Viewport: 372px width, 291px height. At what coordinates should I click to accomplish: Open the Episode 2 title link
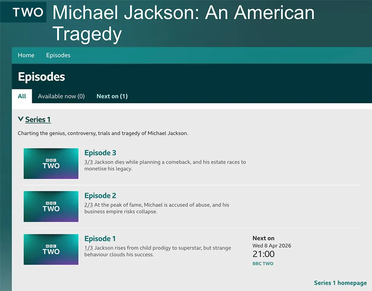(100, 196)
